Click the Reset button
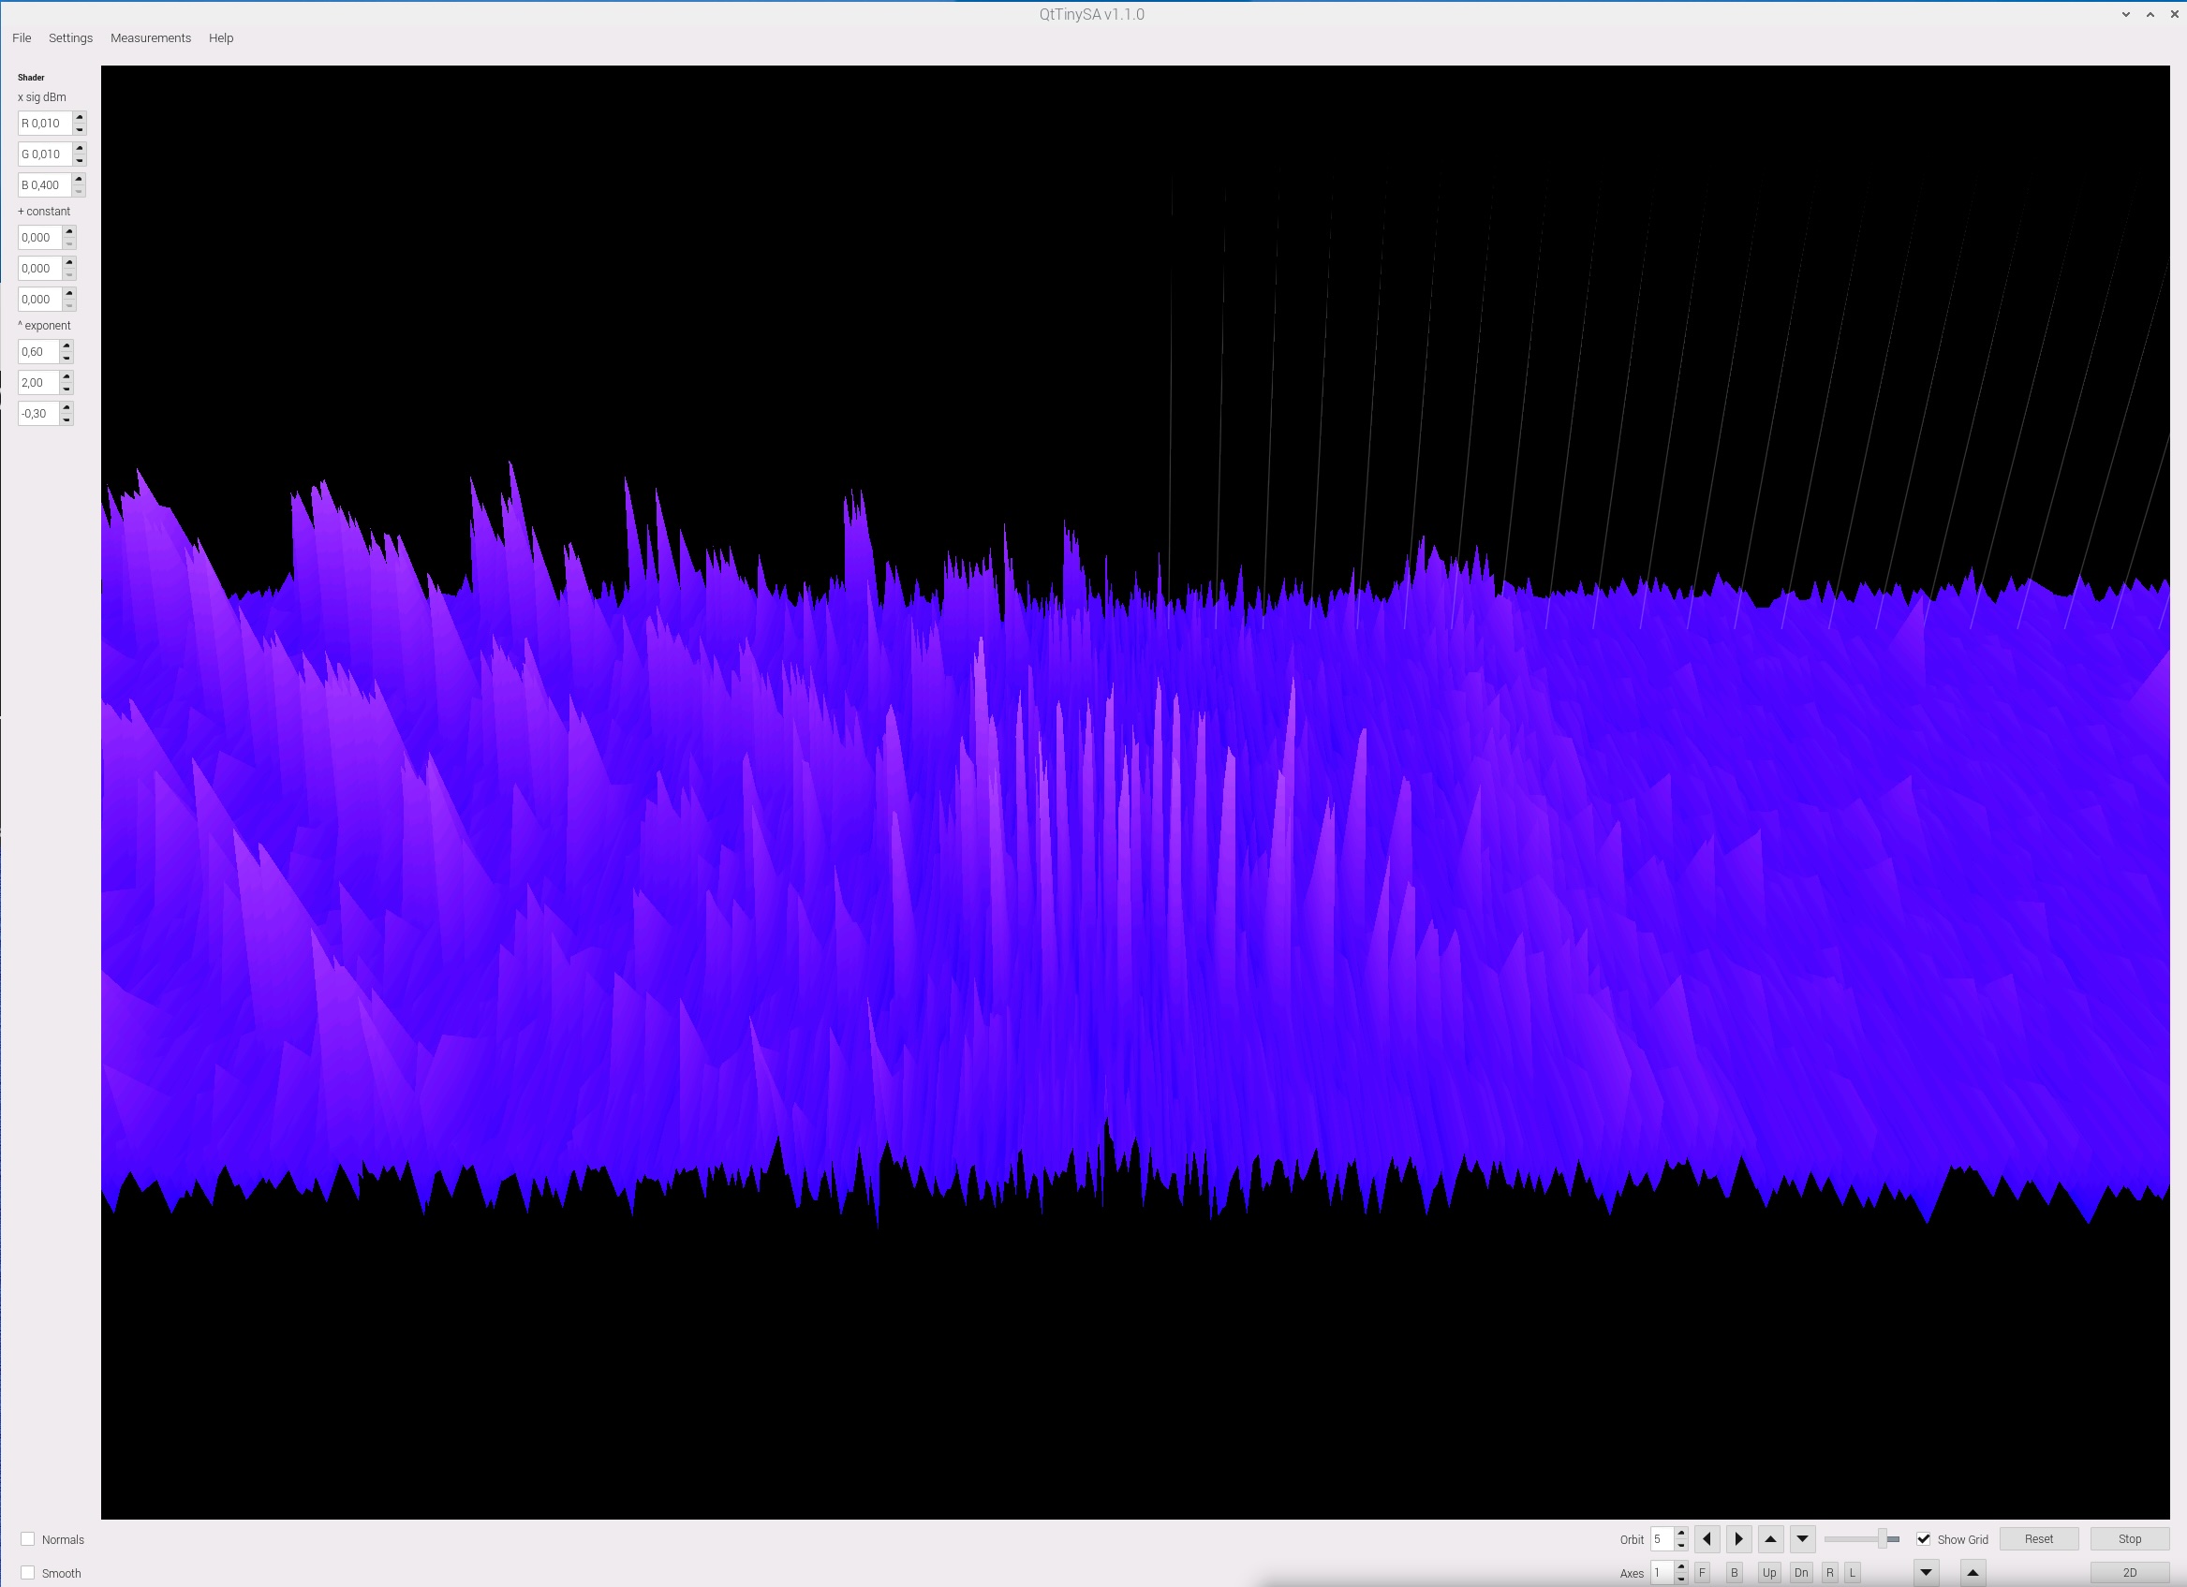 click(x=2038, y=1540)
